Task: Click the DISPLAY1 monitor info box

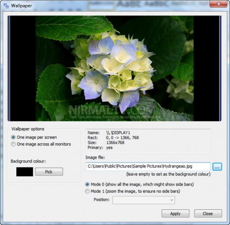Action: (148, 141)
